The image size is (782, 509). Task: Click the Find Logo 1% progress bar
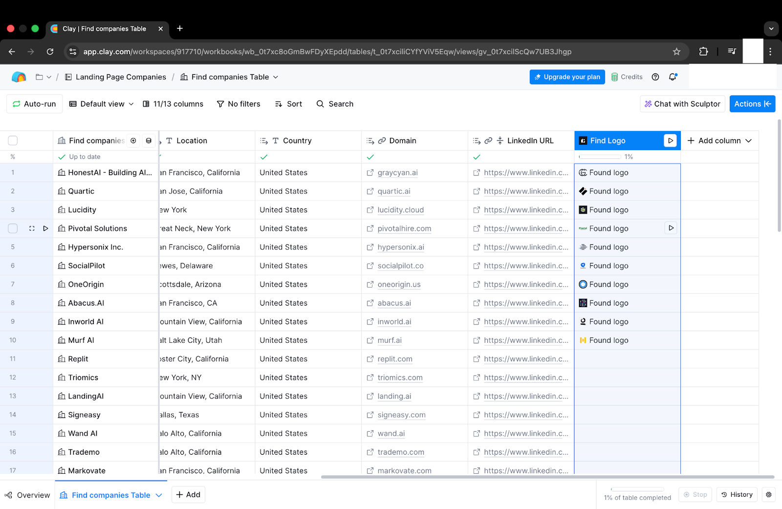tap(600, 156)
